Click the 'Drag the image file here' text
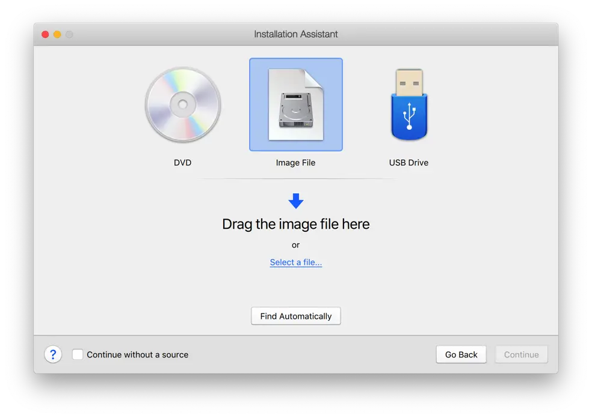Screen dimensions: 592x418 pos(296,224)
